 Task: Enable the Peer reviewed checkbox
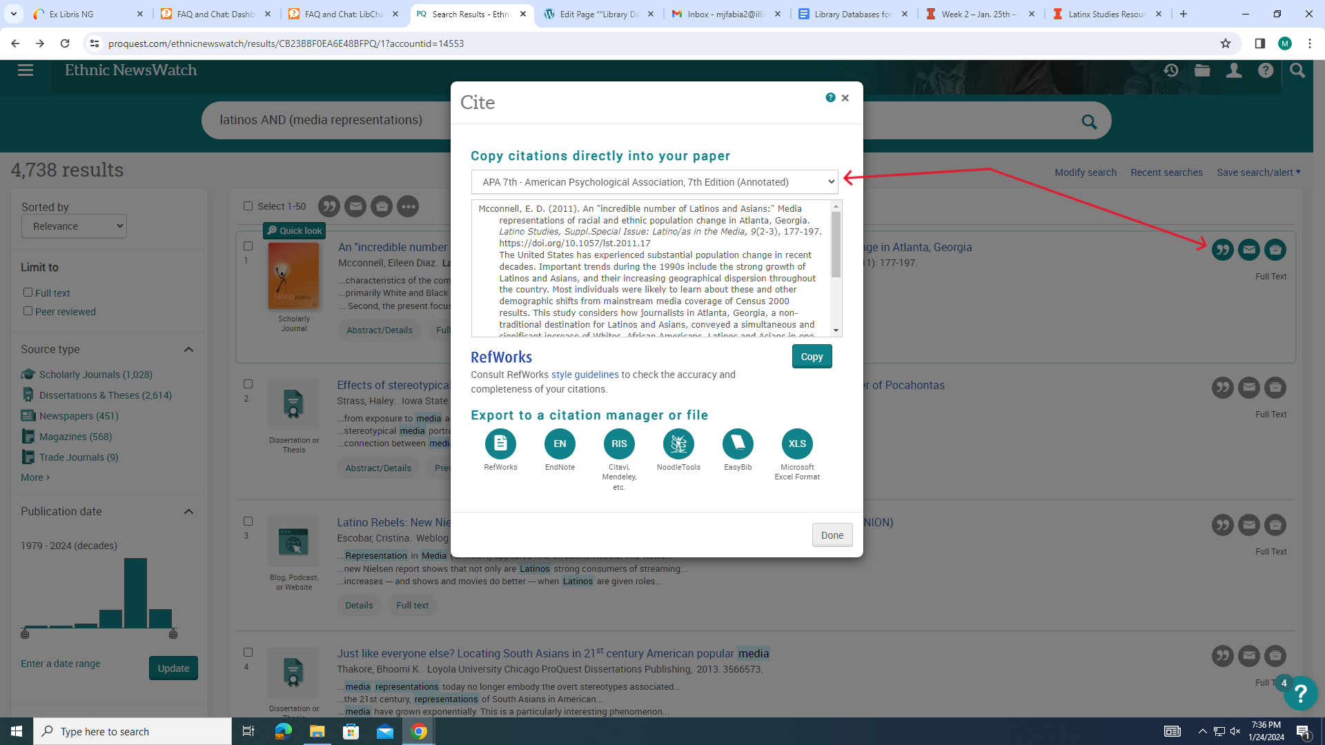coord(28,311)
